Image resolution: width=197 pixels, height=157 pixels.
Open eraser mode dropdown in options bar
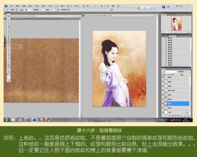pyautogui.click(x=29, y=10)
